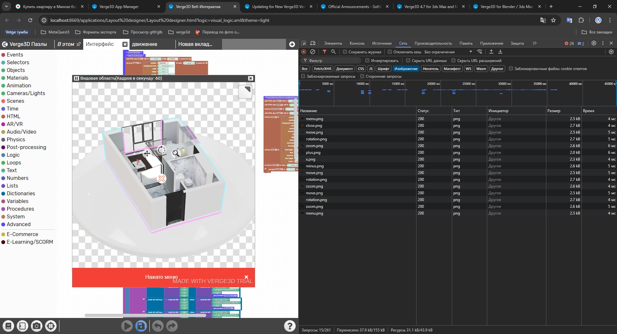Close the Видовая область viewport window
617x334 pixels.
(251, 78)
